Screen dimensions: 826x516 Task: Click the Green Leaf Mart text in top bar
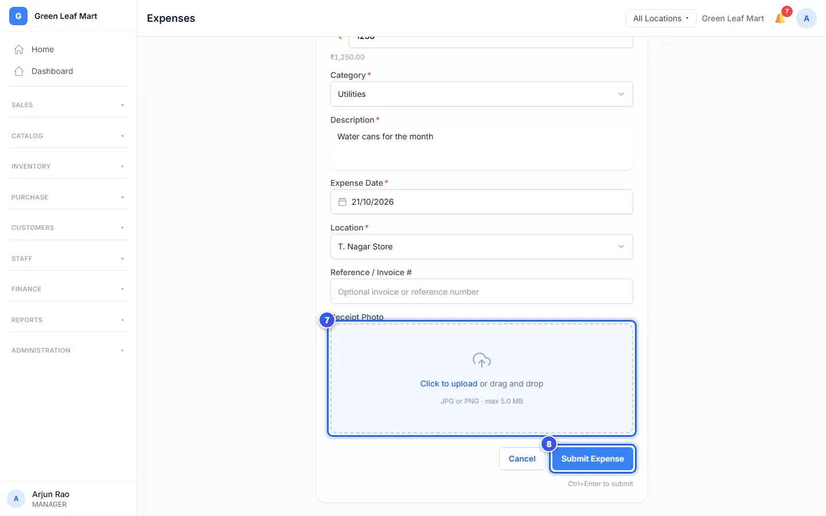tap(733, 18)
